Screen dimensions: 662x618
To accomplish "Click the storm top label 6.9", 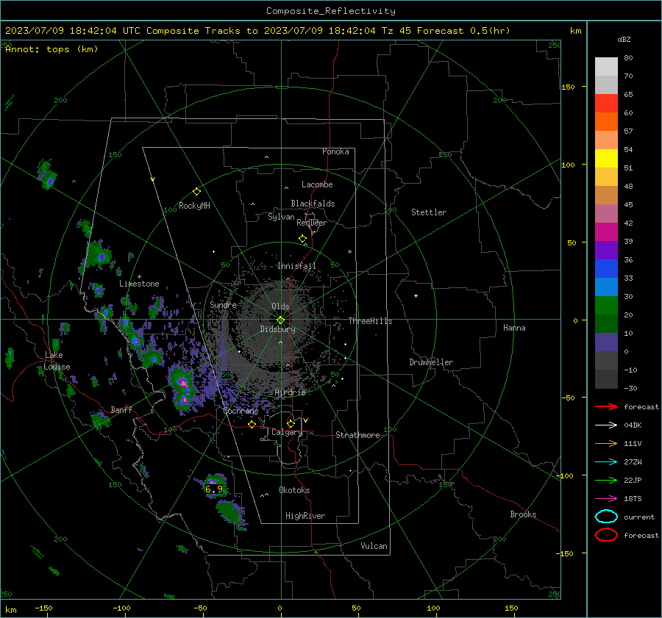I will [x=213, y=489].
